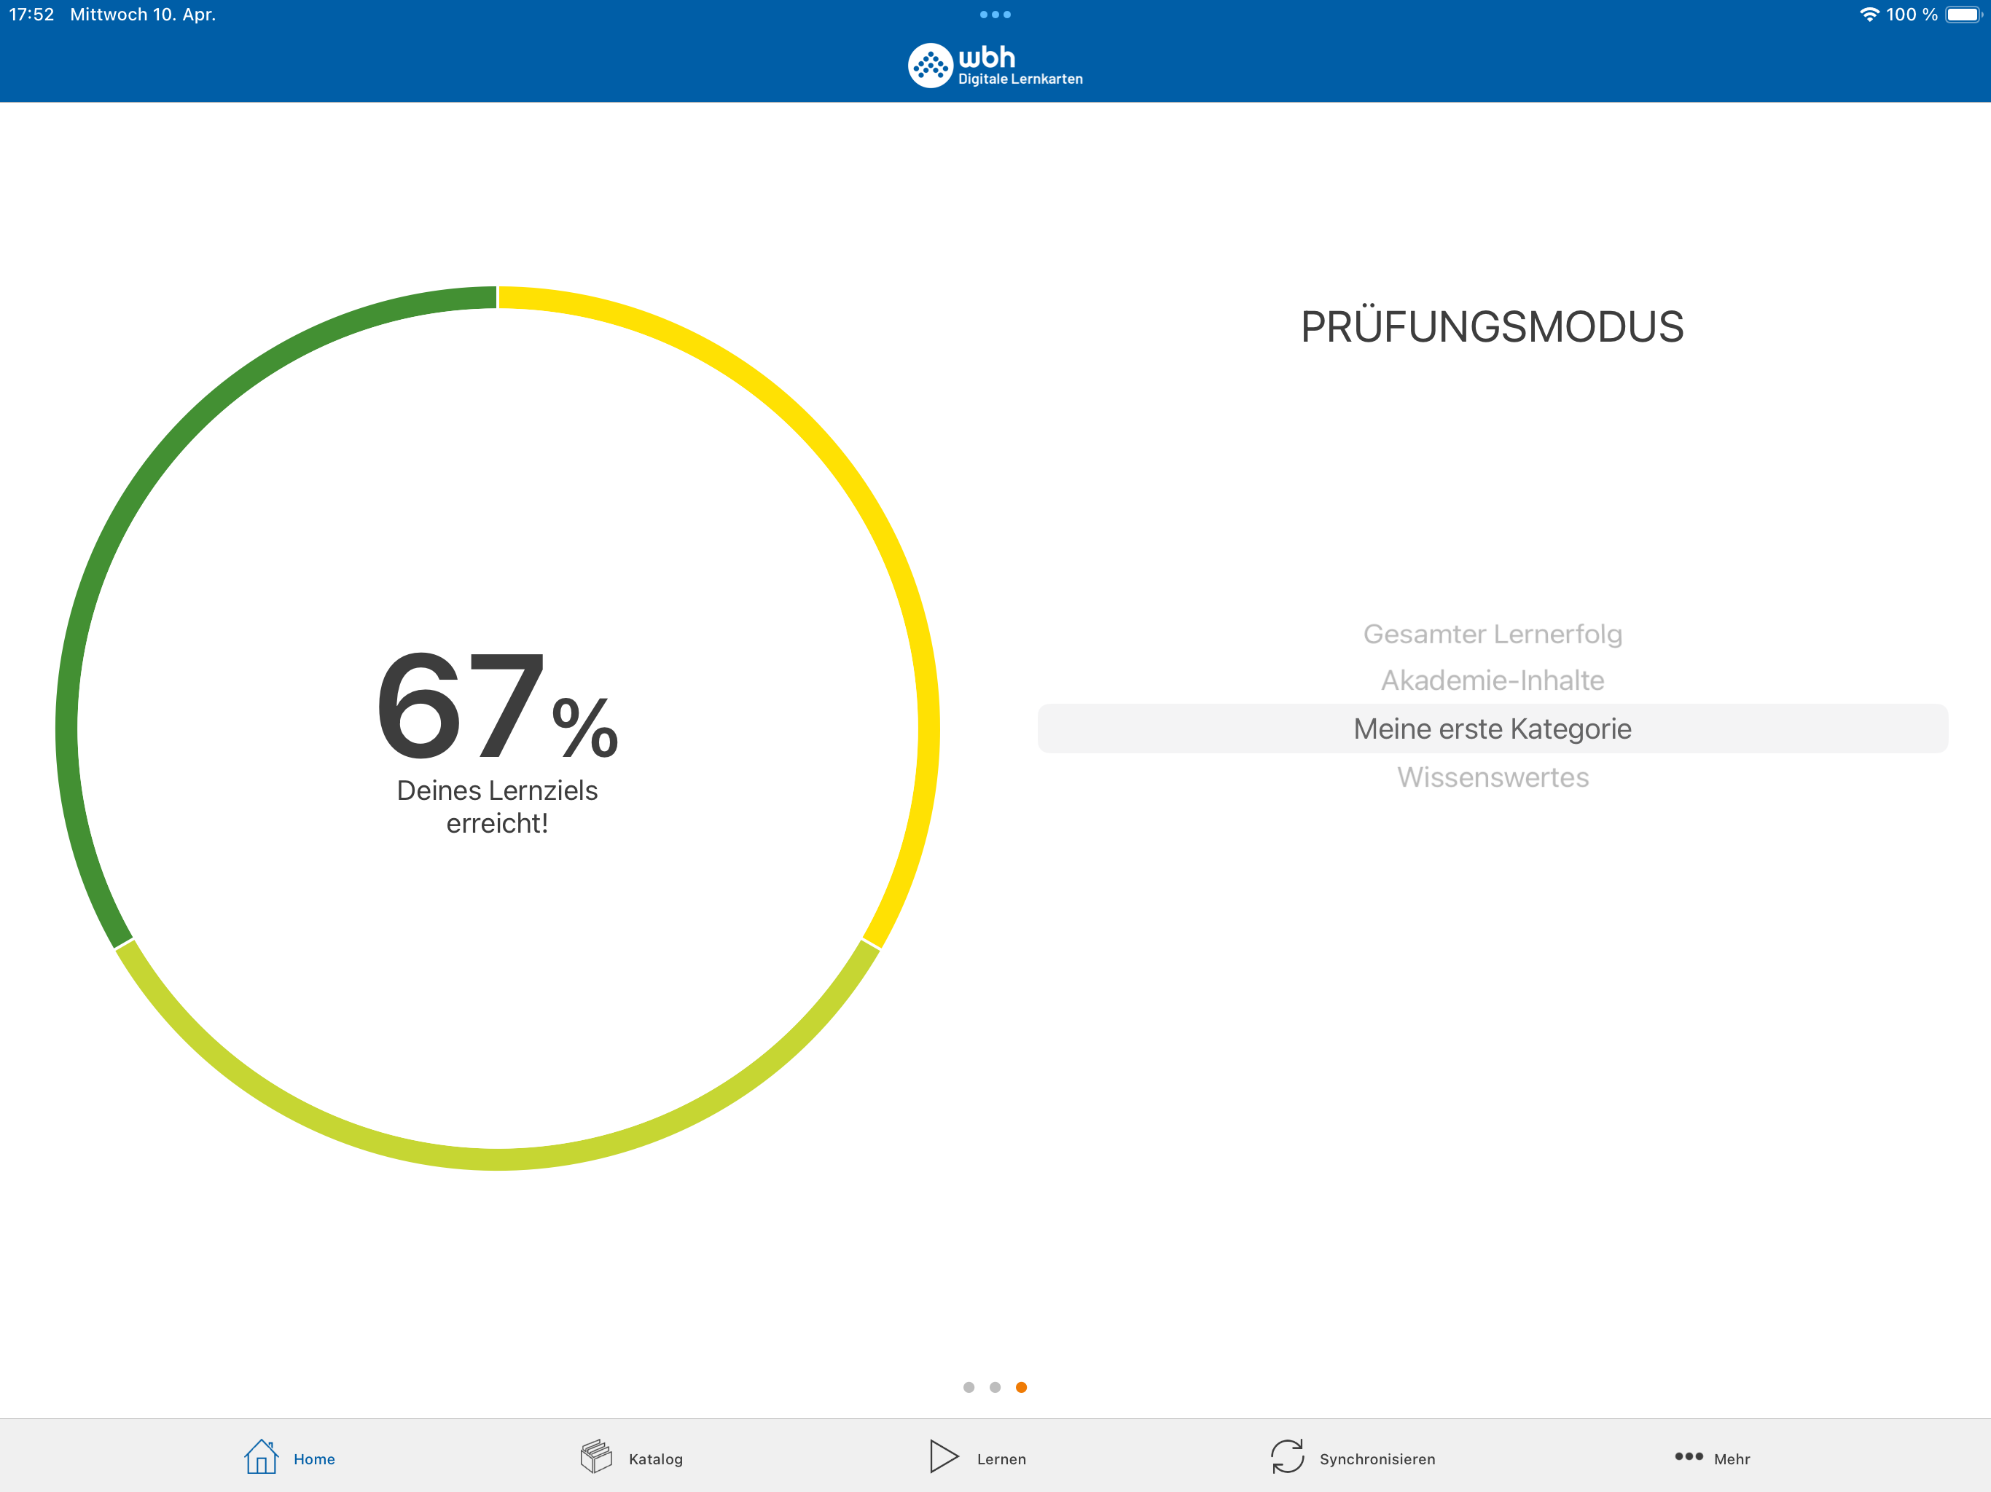
Task: Tap the 'Digitale Lernkarten' subtitle
Action: pos(1020,79)
